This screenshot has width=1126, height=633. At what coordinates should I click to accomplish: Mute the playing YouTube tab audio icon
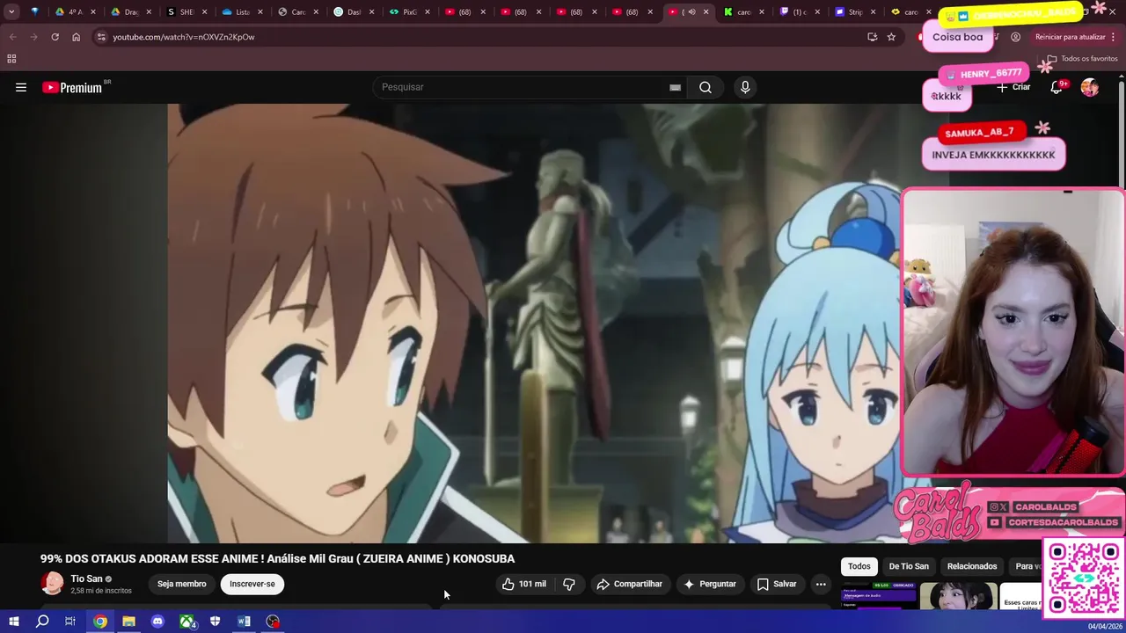(691, 12)
